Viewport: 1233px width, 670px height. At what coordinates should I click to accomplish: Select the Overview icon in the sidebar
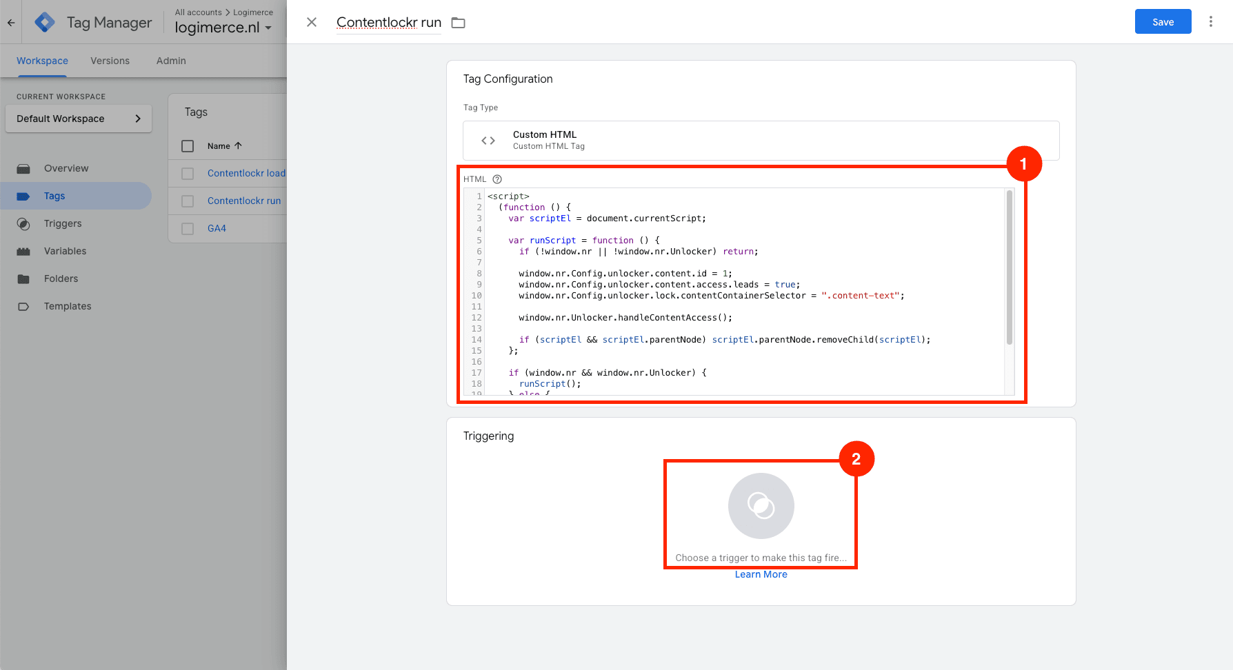pos(23,168)
